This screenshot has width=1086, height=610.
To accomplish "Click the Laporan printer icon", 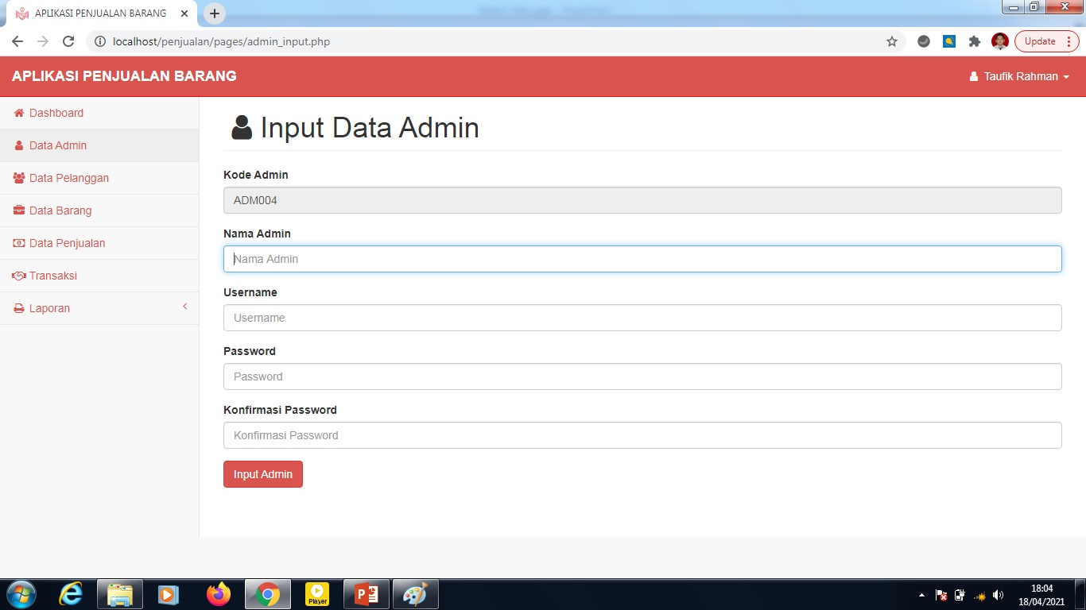I will [17, 308].
